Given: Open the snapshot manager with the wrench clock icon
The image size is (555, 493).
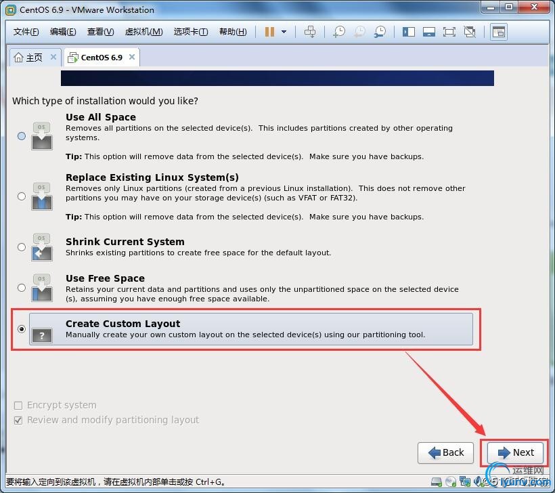Looking at the screenshot, I should click(x=380, y=32).
